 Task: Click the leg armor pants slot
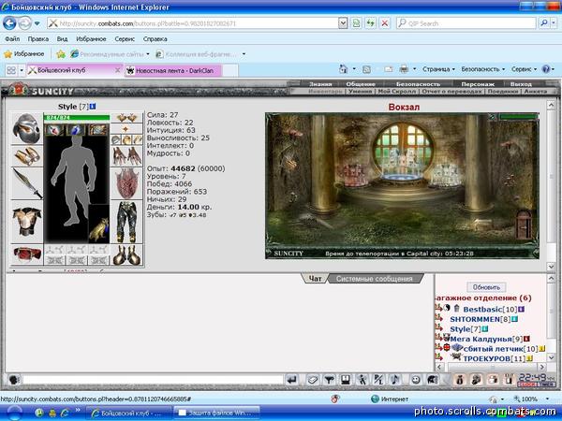126,222
